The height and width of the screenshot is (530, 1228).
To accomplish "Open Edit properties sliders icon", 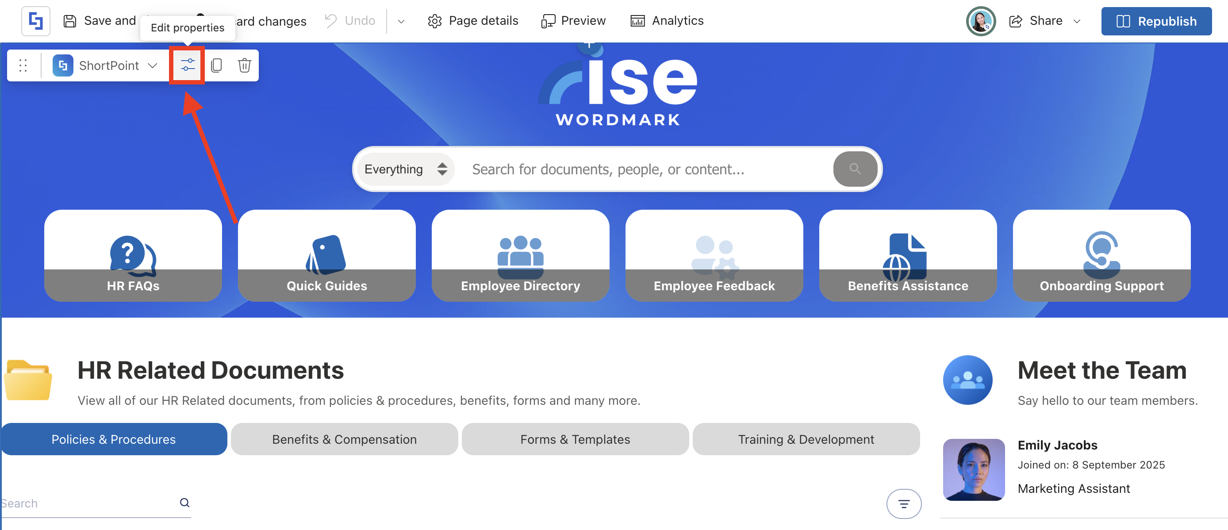I will click(x=188, y=65).
